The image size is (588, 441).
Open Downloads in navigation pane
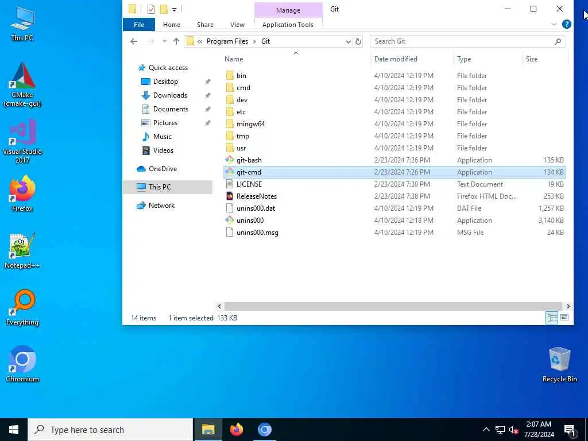[170, 95]
